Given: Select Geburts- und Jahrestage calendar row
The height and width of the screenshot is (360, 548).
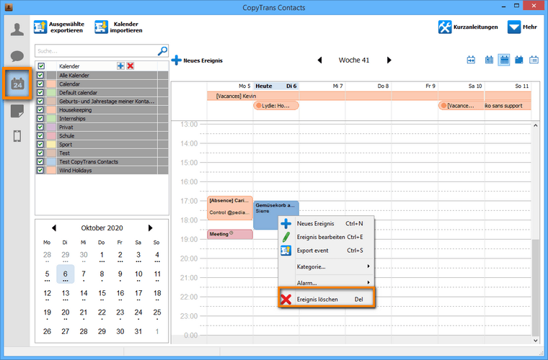Looking at the screenshot, I should pyautogui.click(x=102, y=102).
